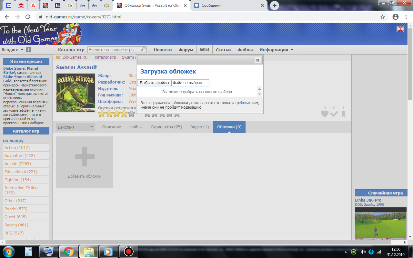Click the bookmark flag icon
This screenshot has width=413, height=258.
(343, 114)
